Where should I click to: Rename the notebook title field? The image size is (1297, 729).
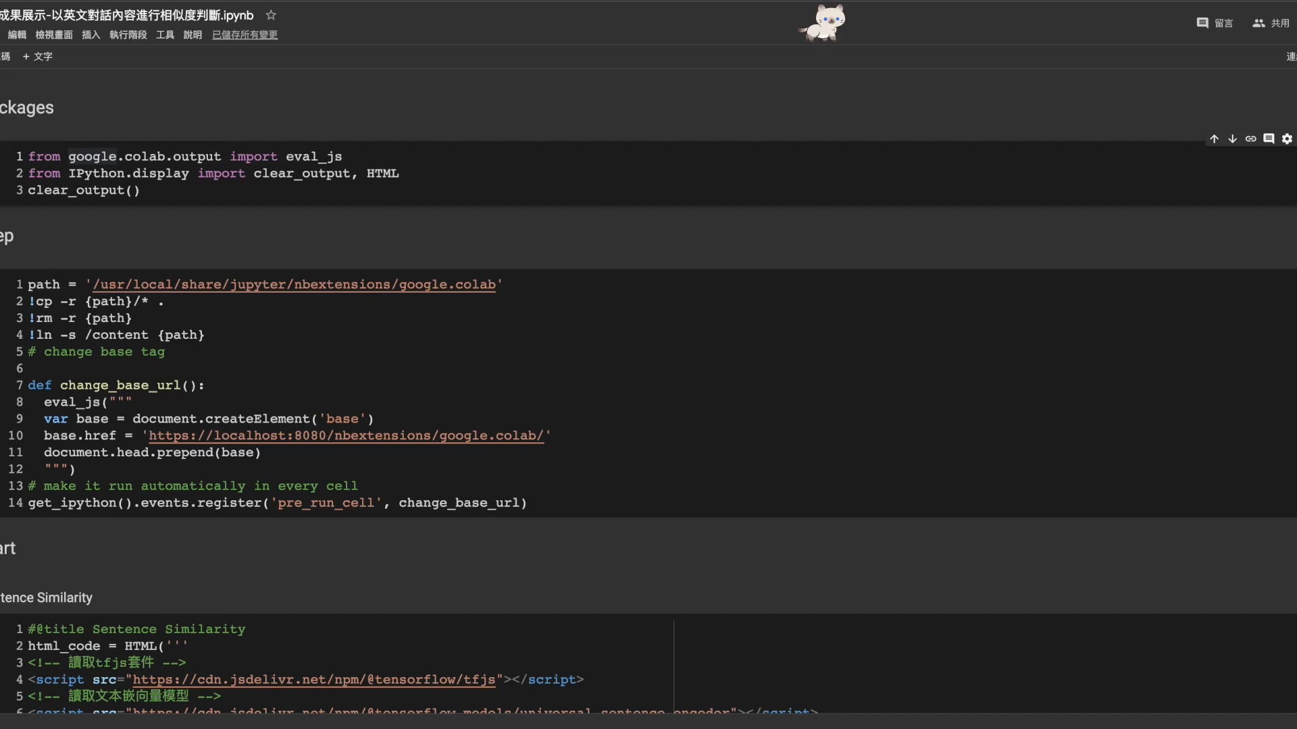[x=127, y=15]
